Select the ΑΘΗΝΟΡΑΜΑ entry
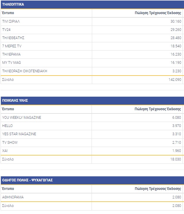The height and width of the screenshot is (214, 184). click(13, 197)
